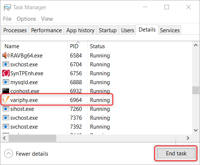Click the vertical scrollbar down arrow

coord(196,130)
